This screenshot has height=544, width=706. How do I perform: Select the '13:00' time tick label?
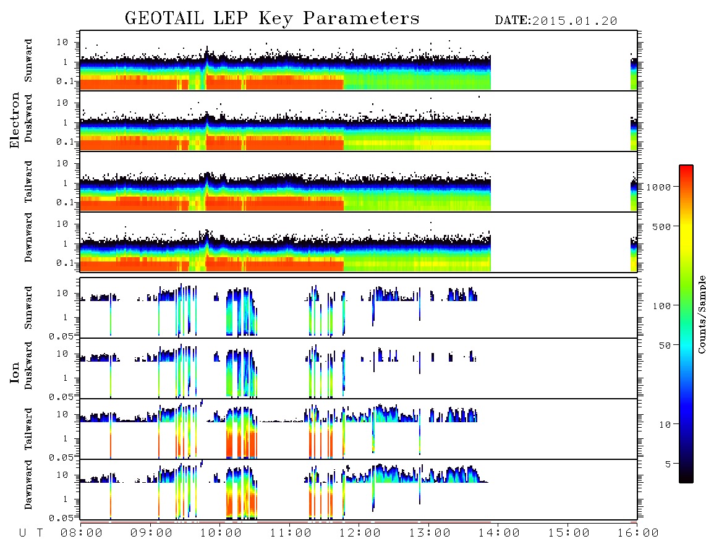point(430,533)
